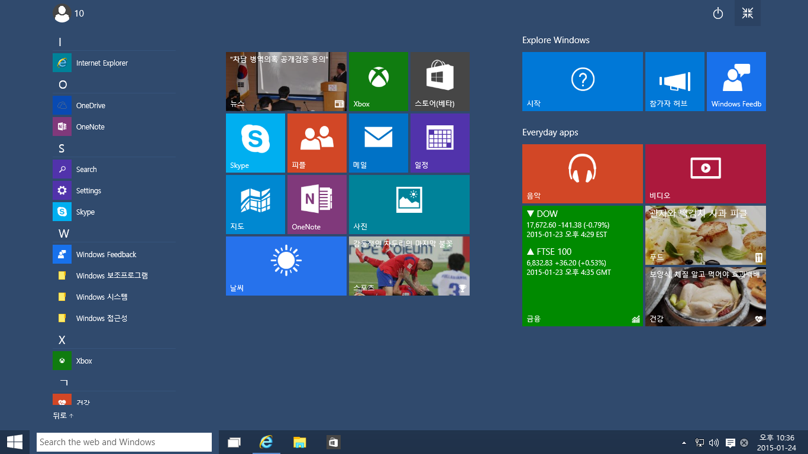This screenshot has height=454, width=808.
Task: Open Task View on the taskbar
Action: click(x=234, y=442)
